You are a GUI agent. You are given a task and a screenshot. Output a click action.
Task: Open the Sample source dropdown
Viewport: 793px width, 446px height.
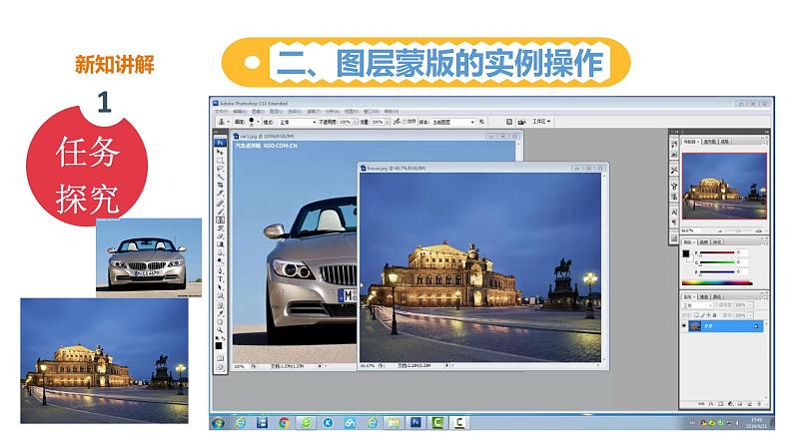click(452, 121)
